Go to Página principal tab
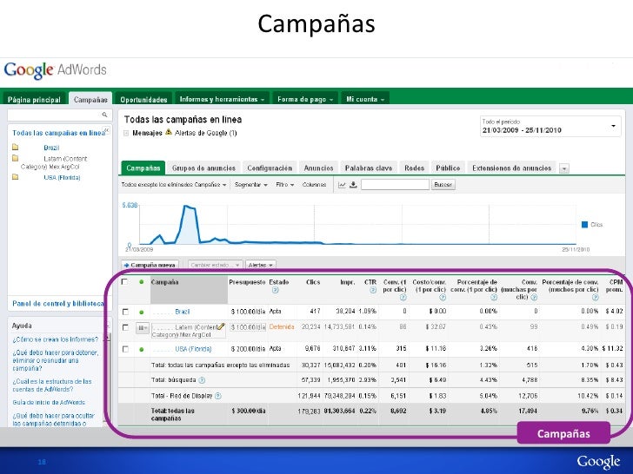 (x=34, y=99)
